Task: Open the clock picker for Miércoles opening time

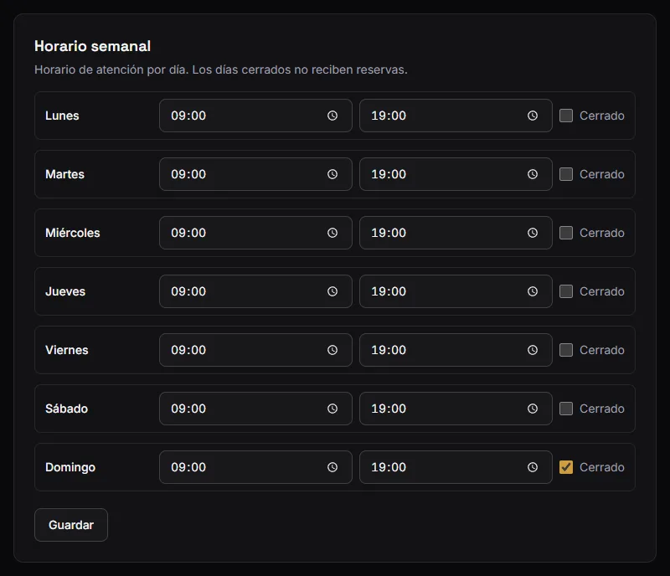Action: click(332, 233)
